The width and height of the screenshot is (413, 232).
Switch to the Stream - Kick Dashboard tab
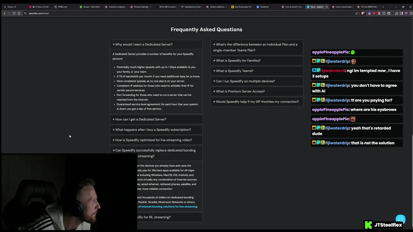point(90,7)
